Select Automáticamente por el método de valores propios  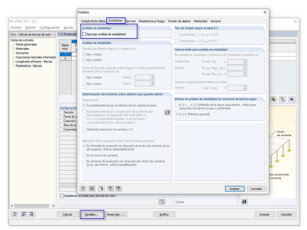84,105
